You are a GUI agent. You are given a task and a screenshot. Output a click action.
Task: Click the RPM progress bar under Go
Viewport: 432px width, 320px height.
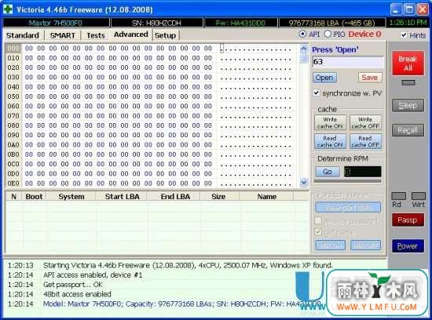(x=348, y=181)
